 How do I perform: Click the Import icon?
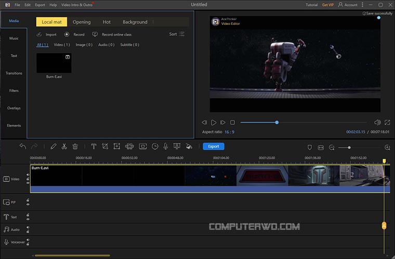(39, 34)
